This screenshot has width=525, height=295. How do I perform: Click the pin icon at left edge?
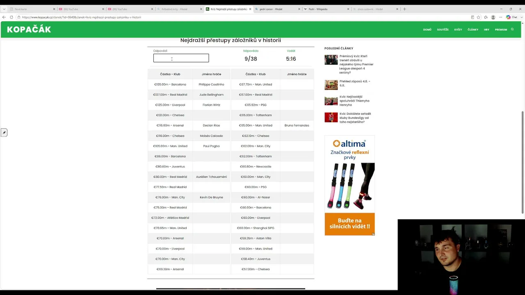tap(4, 132)
